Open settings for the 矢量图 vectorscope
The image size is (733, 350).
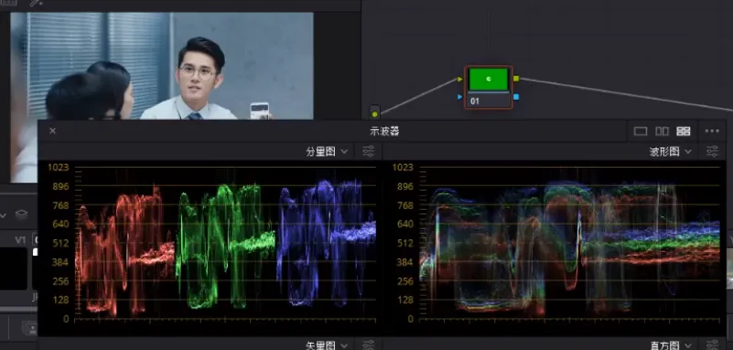coord(369,345)
